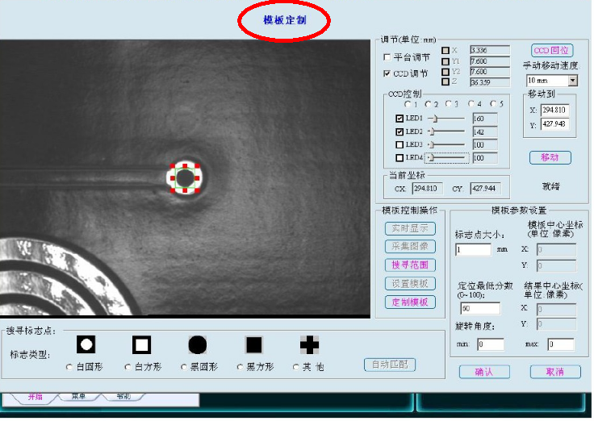Viewport: 594px width, 421px height.
Task: Switch to the 菜单 tab
Action: tap(79, 397)
